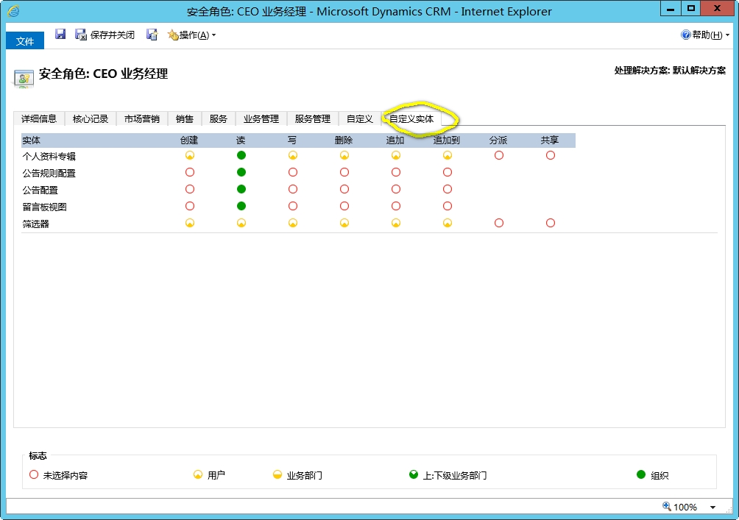Toggle 读 privilege for 筛选器
The height and width of the screenshot is (520, 739).
(x=241, y=224)
